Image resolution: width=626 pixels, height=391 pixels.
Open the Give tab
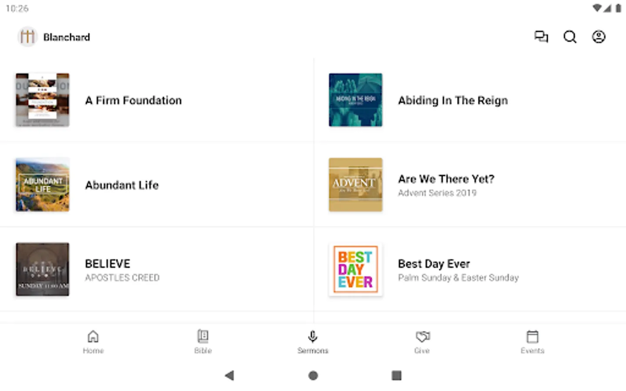click(x=422, y=342)
